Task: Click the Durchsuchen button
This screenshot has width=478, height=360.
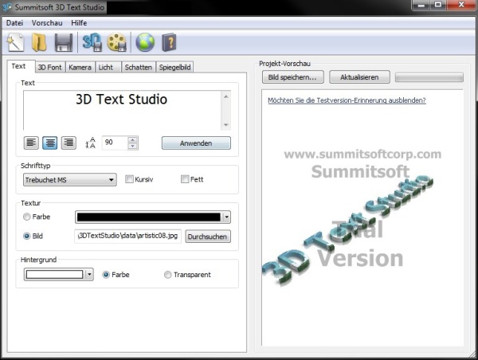Action: click(x=207, y=237)
